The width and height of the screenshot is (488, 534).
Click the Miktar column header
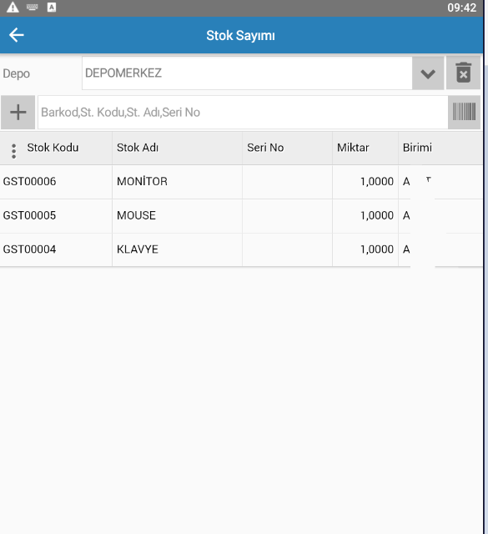click(x=353, y=148)
